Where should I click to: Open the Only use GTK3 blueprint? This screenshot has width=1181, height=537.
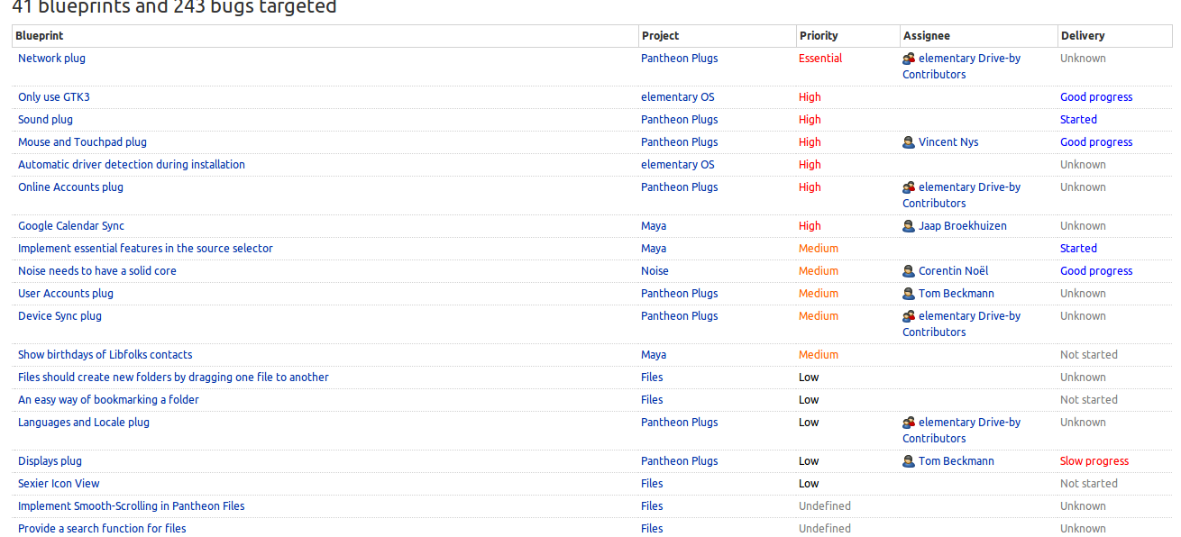point(54,97)
